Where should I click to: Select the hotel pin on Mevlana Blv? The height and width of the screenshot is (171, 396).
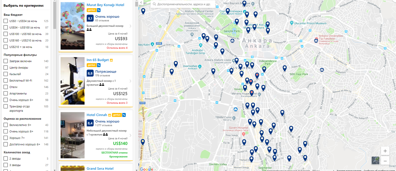point(143,142)
